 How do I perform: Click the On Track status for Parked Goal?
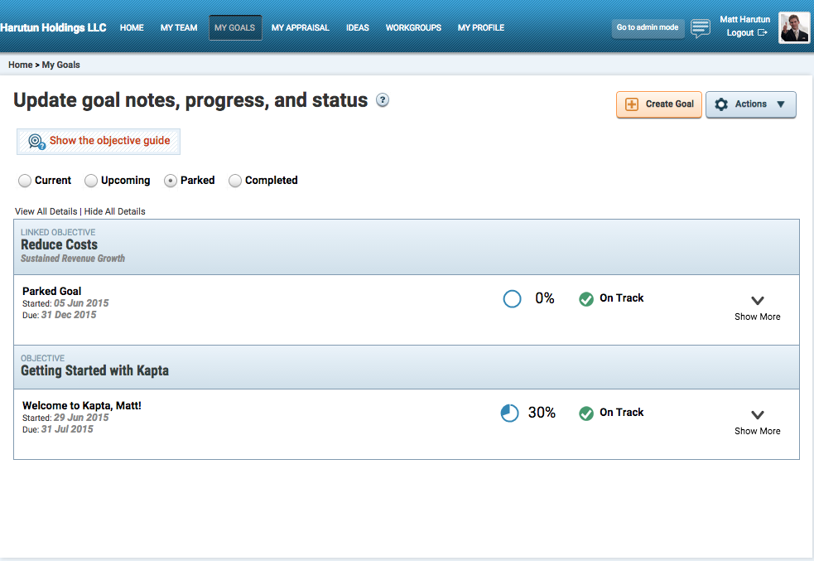click(622, 298)
